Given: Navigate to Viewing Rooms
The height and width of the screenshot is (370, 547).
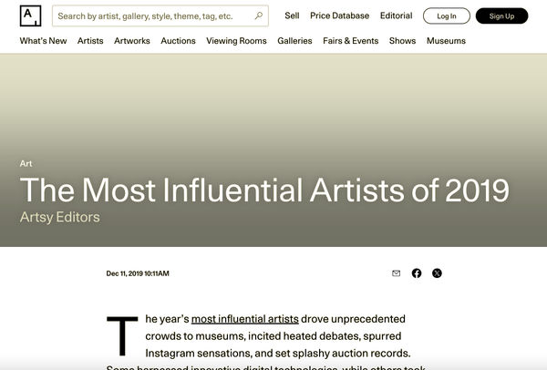Looking at the screenshot, I should pyautogui.click(x=236, y=41).
